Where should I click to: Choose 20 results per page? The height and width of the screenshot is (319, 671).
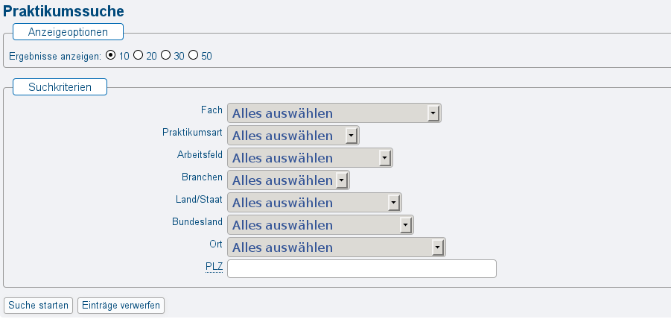tap(138, 55)
